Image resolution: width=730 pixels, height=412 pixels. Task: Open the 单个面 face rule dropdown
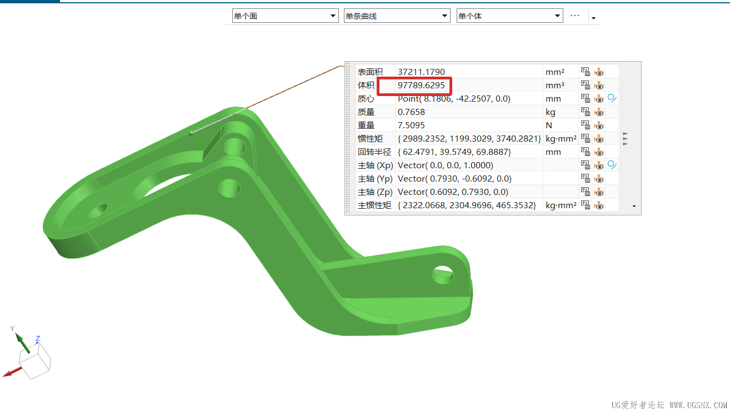coord(285,16)
